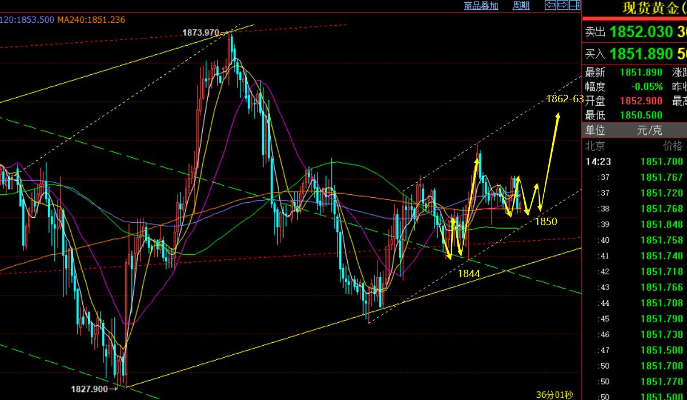
Task: Click the MA240:1851.236 indicator label
Action: (91, 19)
